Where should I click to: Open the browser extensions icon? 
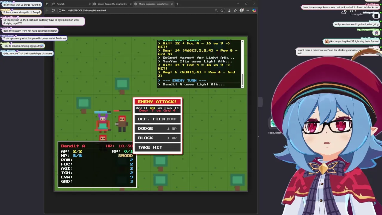point(229,10)
